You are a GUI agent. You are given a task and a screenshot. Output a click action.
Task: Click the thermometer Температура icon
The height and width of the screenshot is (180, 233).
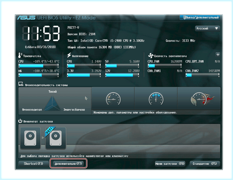20,55
